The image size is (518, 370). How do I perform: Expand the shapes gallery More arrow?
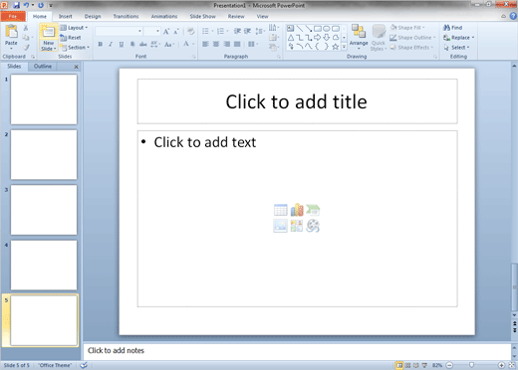(x=345, y=47)
